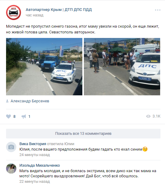Click the '22 минуты назад' comment timestamp
Viewport: 165px width, 184px height.
pos(35,182)
